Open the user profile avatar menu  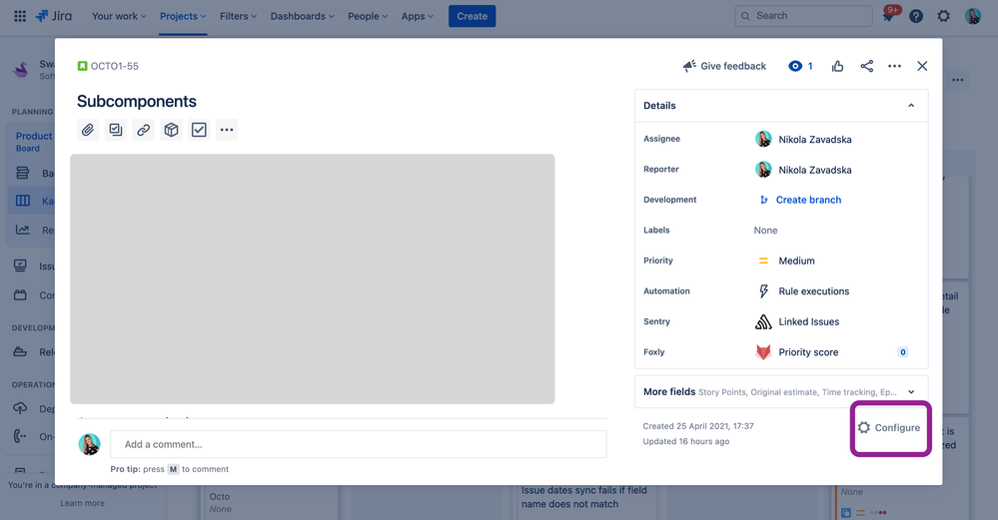click(x=973, y=17)
